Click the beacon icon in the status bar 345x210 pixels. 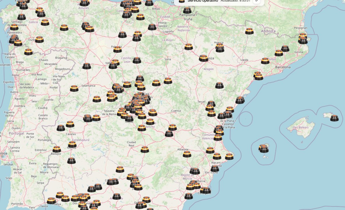point(182,1)
